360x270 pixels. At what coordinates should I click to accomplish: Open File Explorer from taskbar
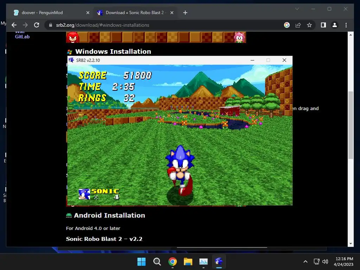pos(188,262)
